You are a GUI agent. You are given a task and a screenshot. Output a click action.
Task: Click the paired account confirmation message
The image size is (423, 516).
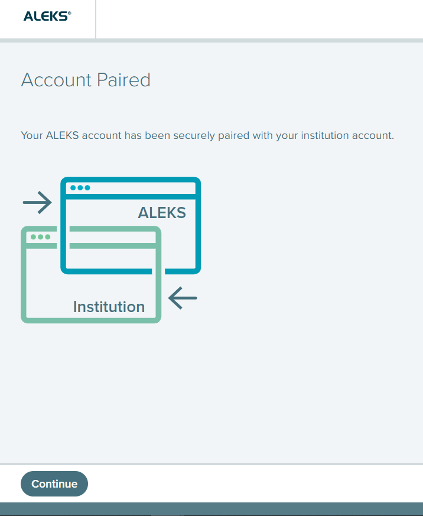[x=207, y=135]
